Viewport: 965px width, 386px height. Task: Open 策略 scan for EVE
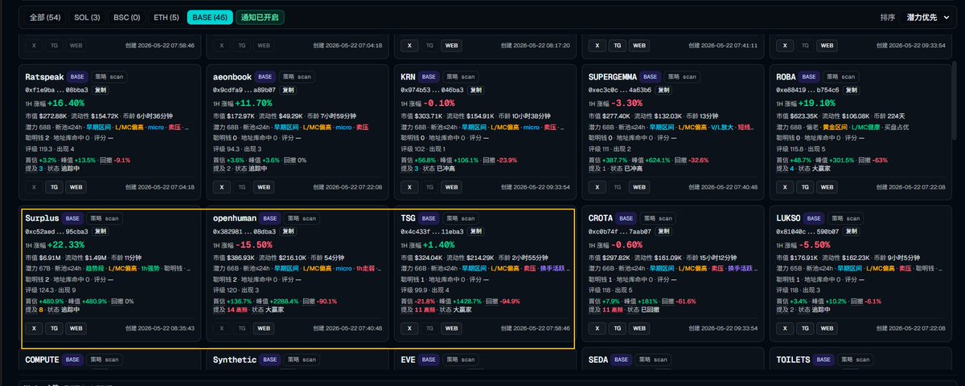coord(462,360)
